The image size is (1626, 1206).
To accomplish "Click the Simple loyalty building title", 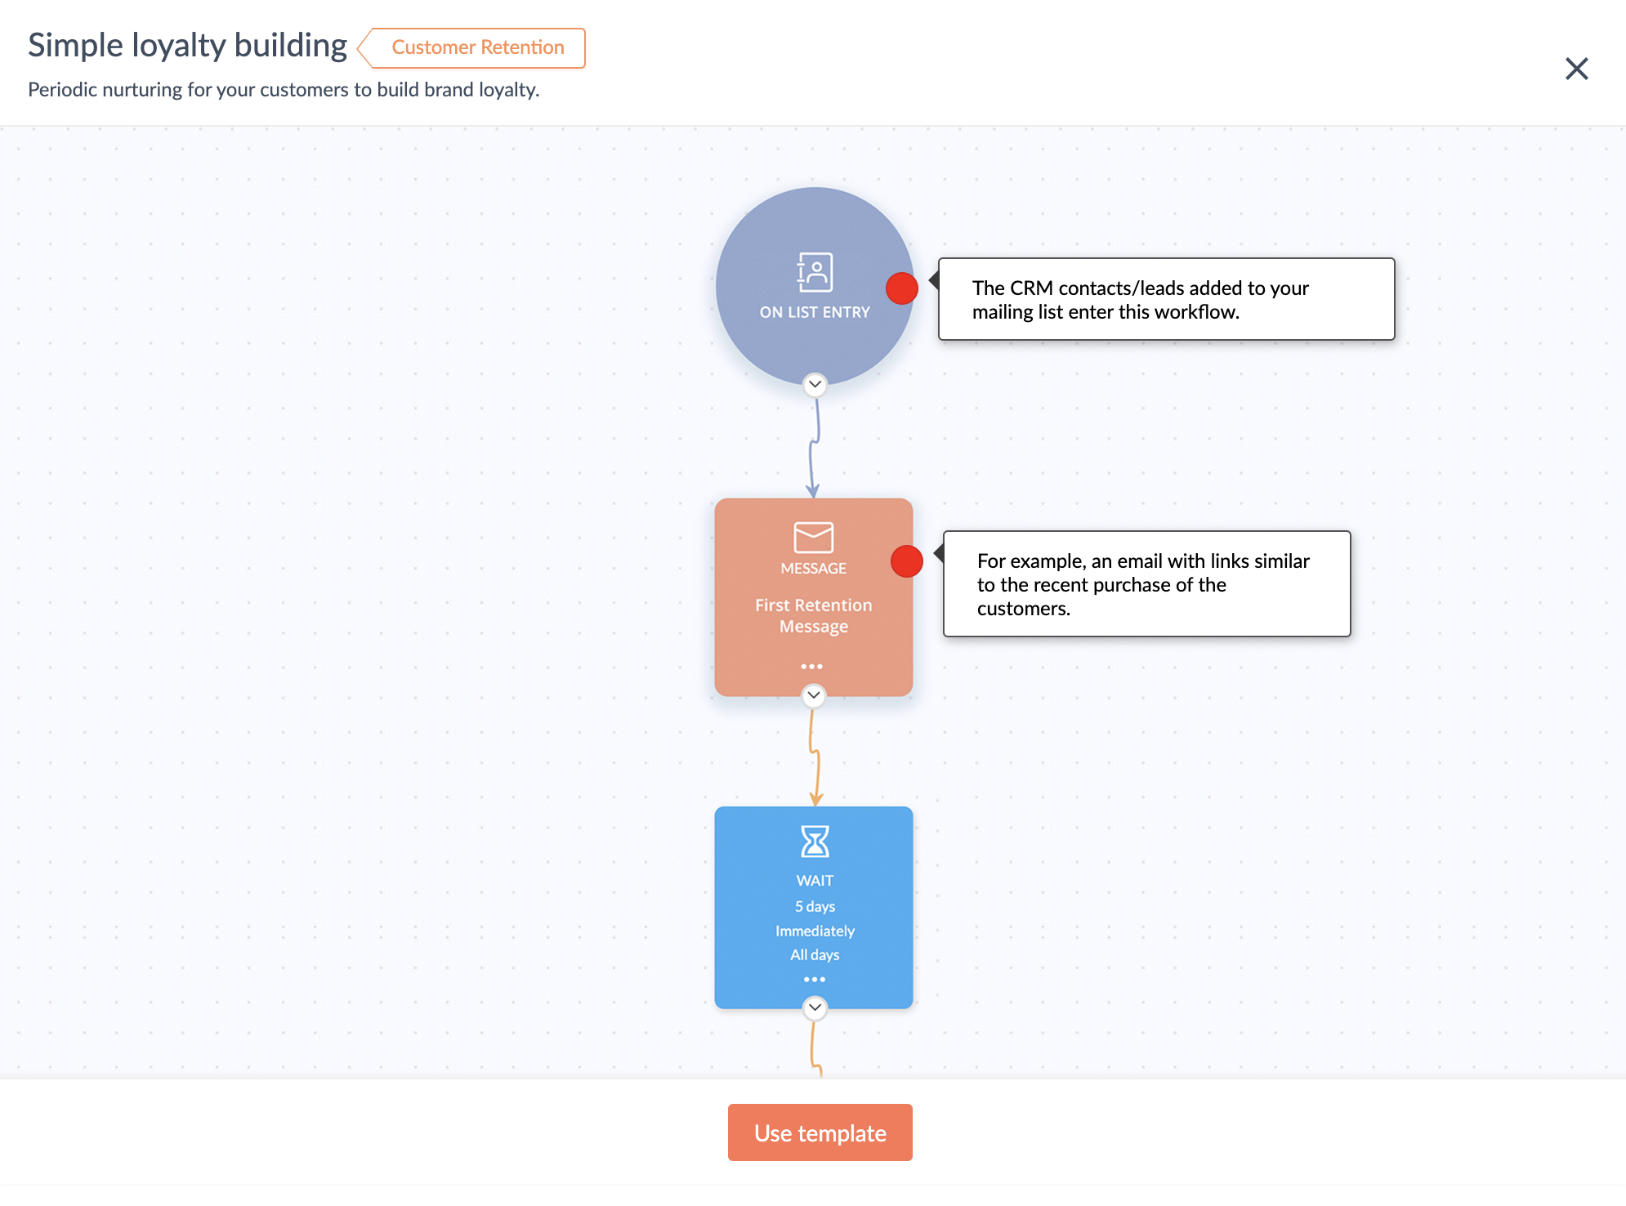I will click(x=187, y=45).
